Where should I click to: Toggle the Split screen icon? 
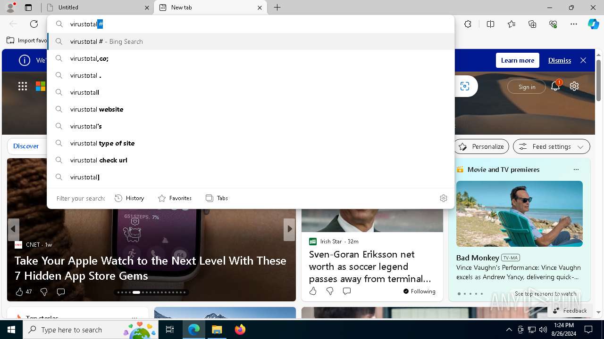pos(490,24)
